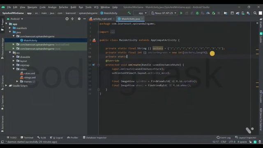Click Sync Project with Gradle icon
The image size is (263, 148).
(238, 13)
